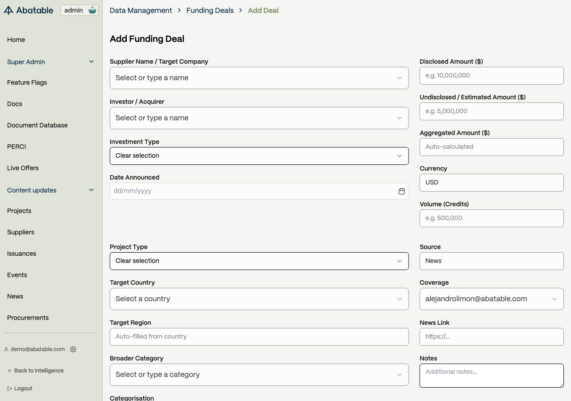
Task: Click into the Notes text area
Action: [x=491, y=376]
